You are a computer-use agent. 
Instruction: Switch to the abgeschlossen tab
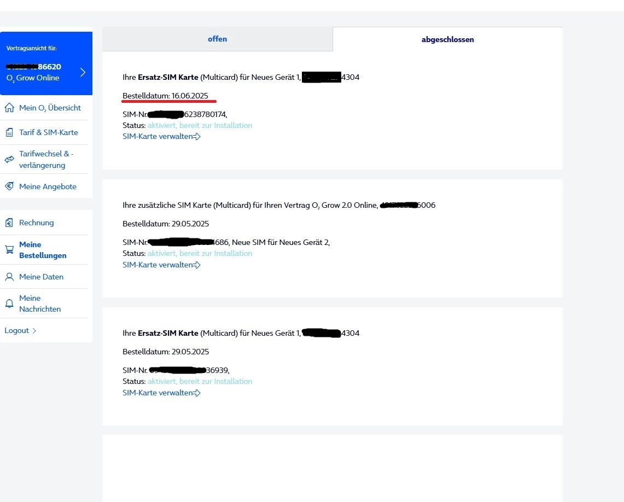point(448,39)
